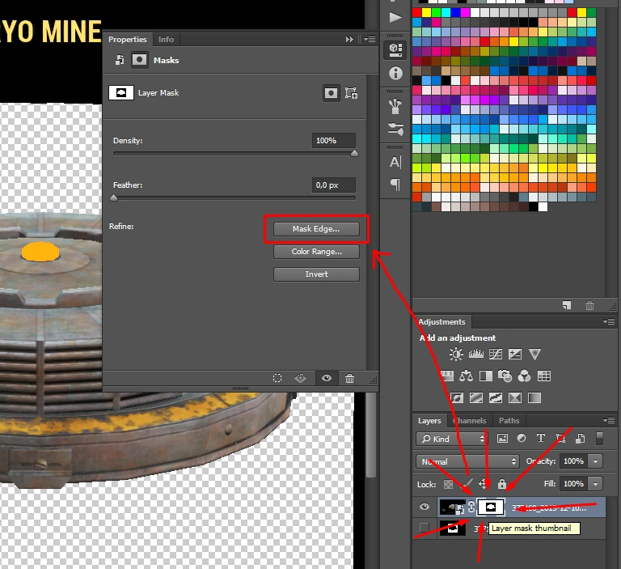
Task: Open the Fill slider dropdown arrow
Action: [595, 484]
